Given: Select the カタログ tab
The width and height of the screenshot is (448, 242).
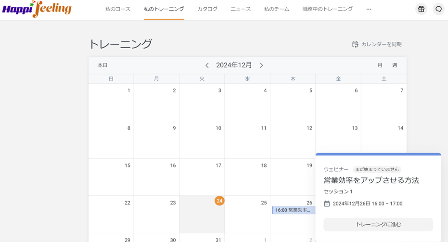Looking at the screenshot, I should [207, 9].
